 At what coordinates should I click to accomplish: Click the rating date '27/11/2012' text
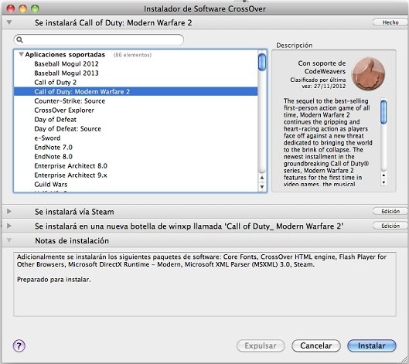329,87
